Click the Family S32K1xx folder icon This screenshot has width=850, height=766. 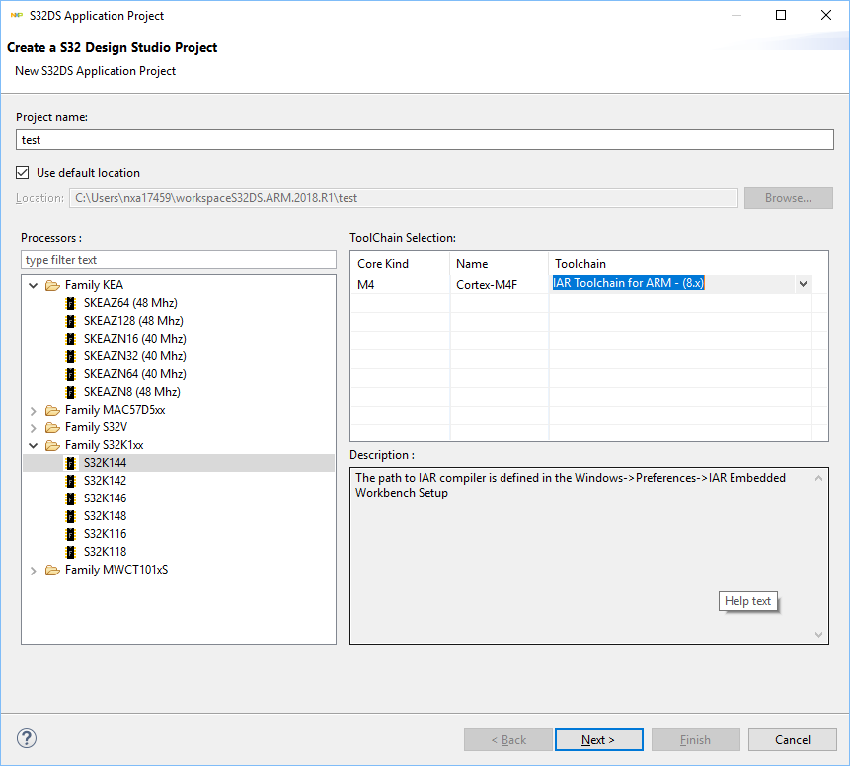(52, 445)
